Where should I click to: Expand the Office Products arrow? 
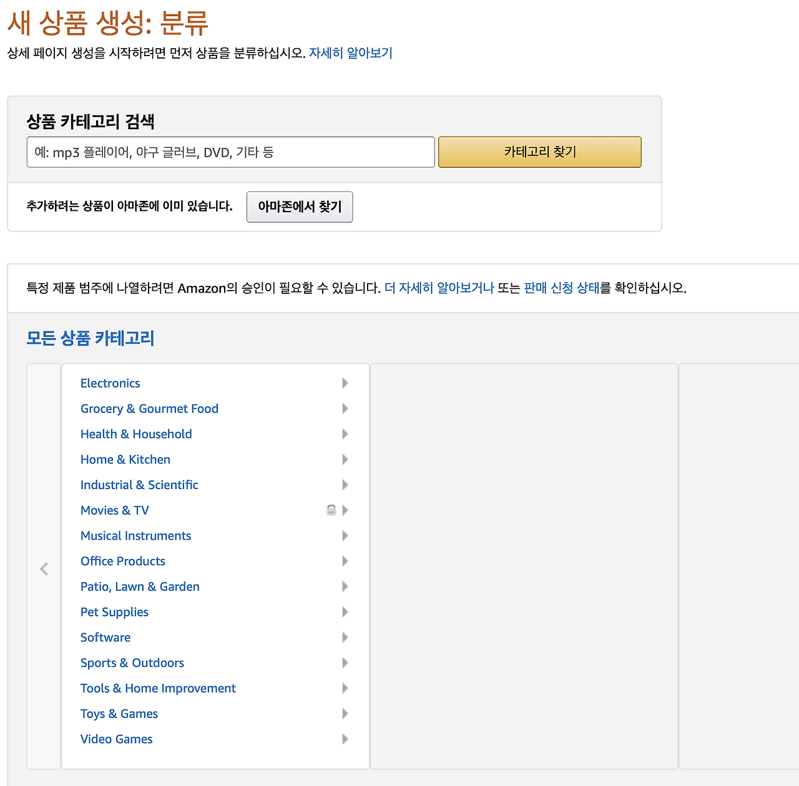coord(345,561)
